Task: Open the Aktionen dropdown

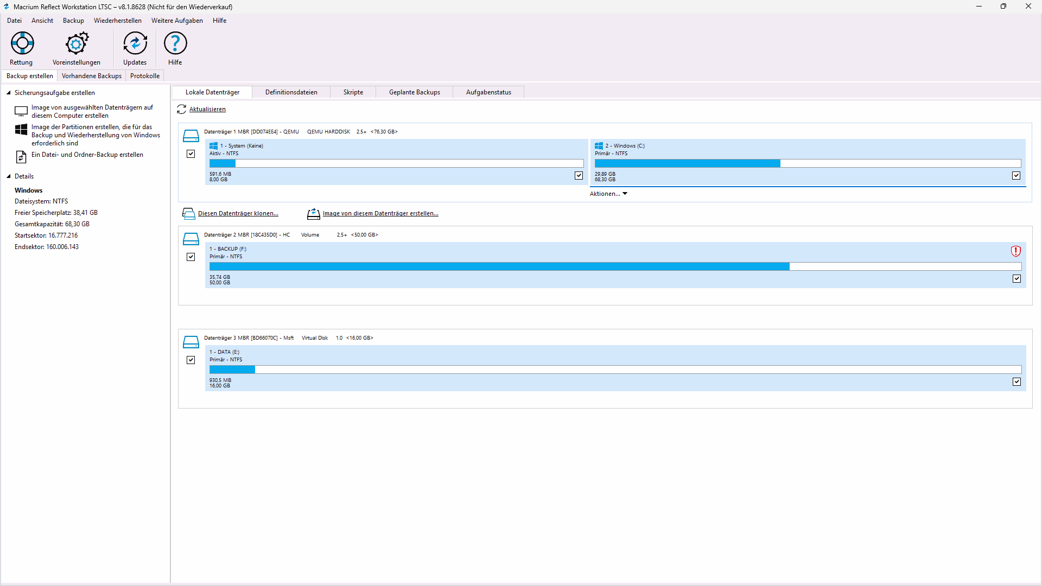Action: [x=608, y=194]
